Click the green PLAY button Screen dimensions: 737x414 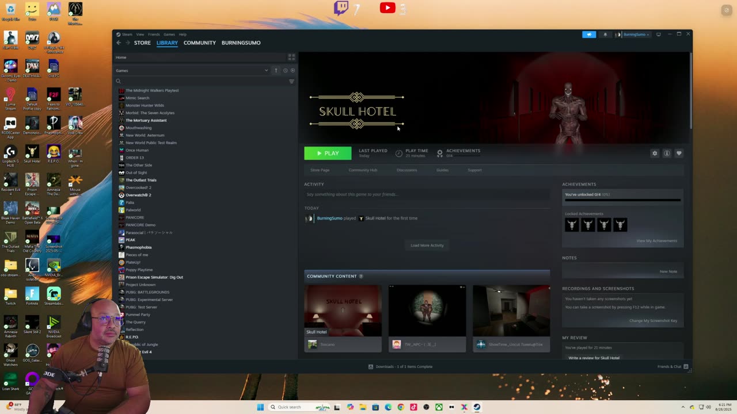328,154
